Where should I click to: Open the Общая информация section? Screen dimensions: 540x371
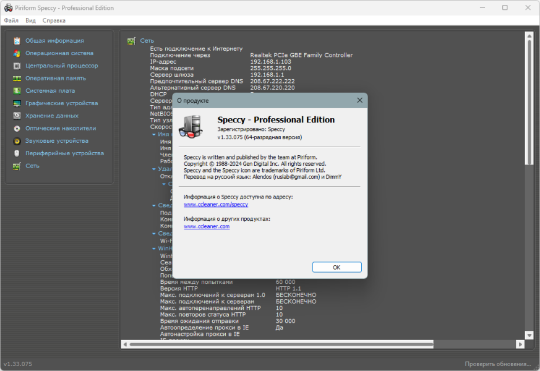pos(54,41)
